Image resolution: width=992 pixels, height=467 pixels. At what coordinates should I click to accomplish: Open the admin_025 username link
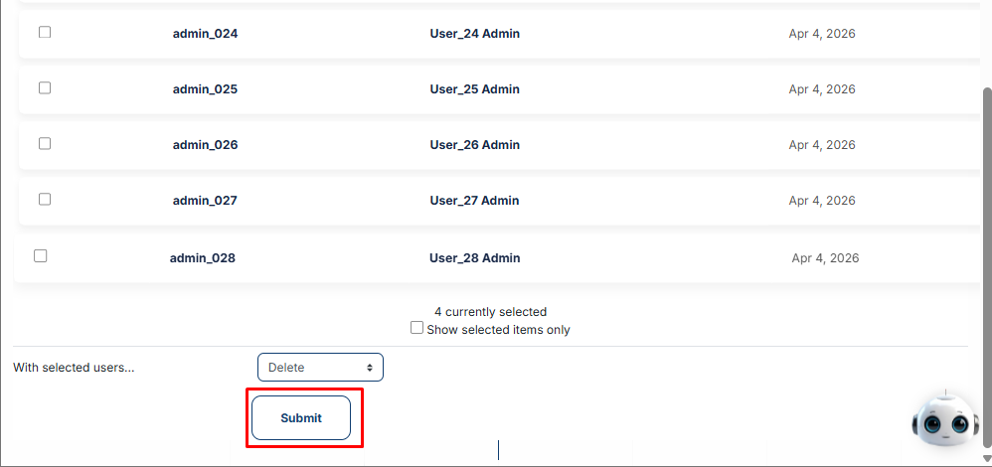tap(205, 89)
